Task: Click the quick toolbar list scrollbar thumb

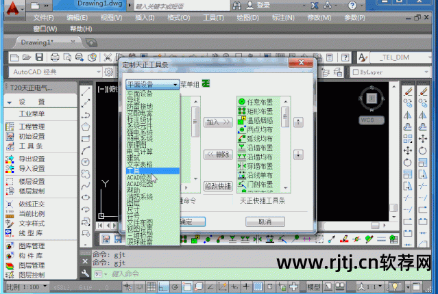Action: point(285,117)
